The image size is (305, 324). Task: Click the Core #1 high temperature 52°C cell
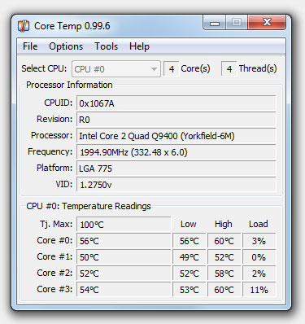pyautogui.click(x=224, y=257)
